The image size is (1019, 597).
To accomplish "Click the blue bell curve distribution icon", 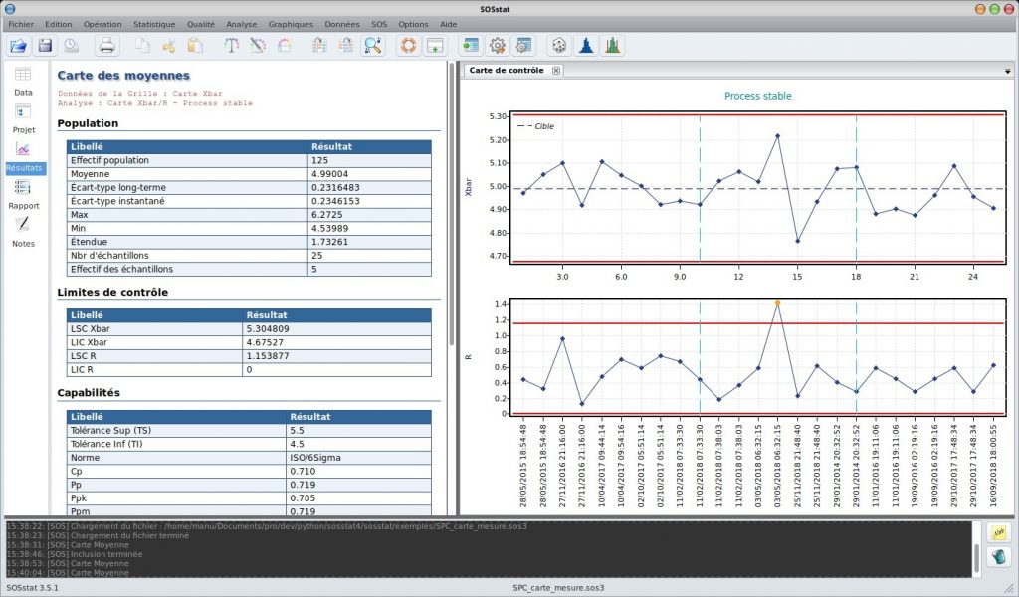I will pos(587,45).
